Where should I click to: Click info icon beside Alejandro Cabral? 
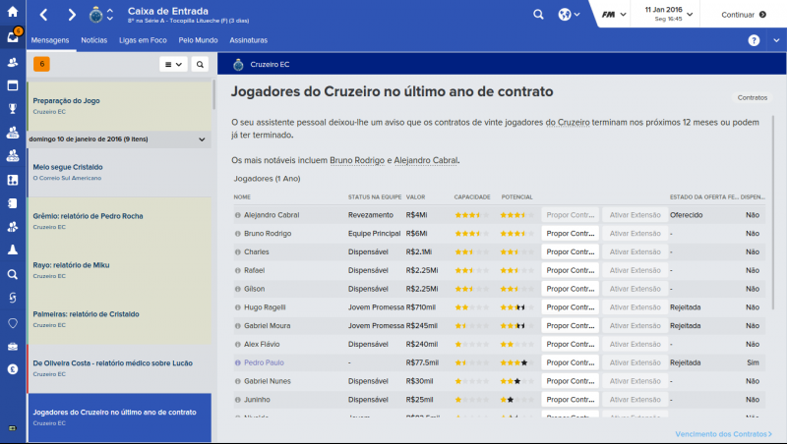click(238, 214)
